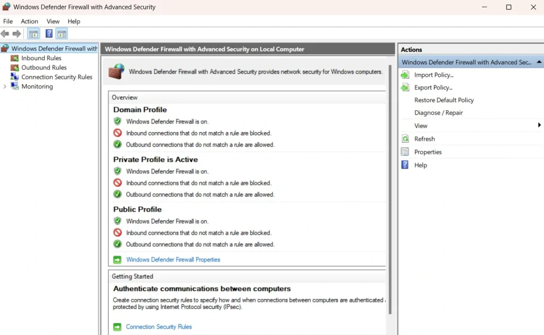Select Outbound Rules in the tree
544x335 pixels.
coord(44,67)
